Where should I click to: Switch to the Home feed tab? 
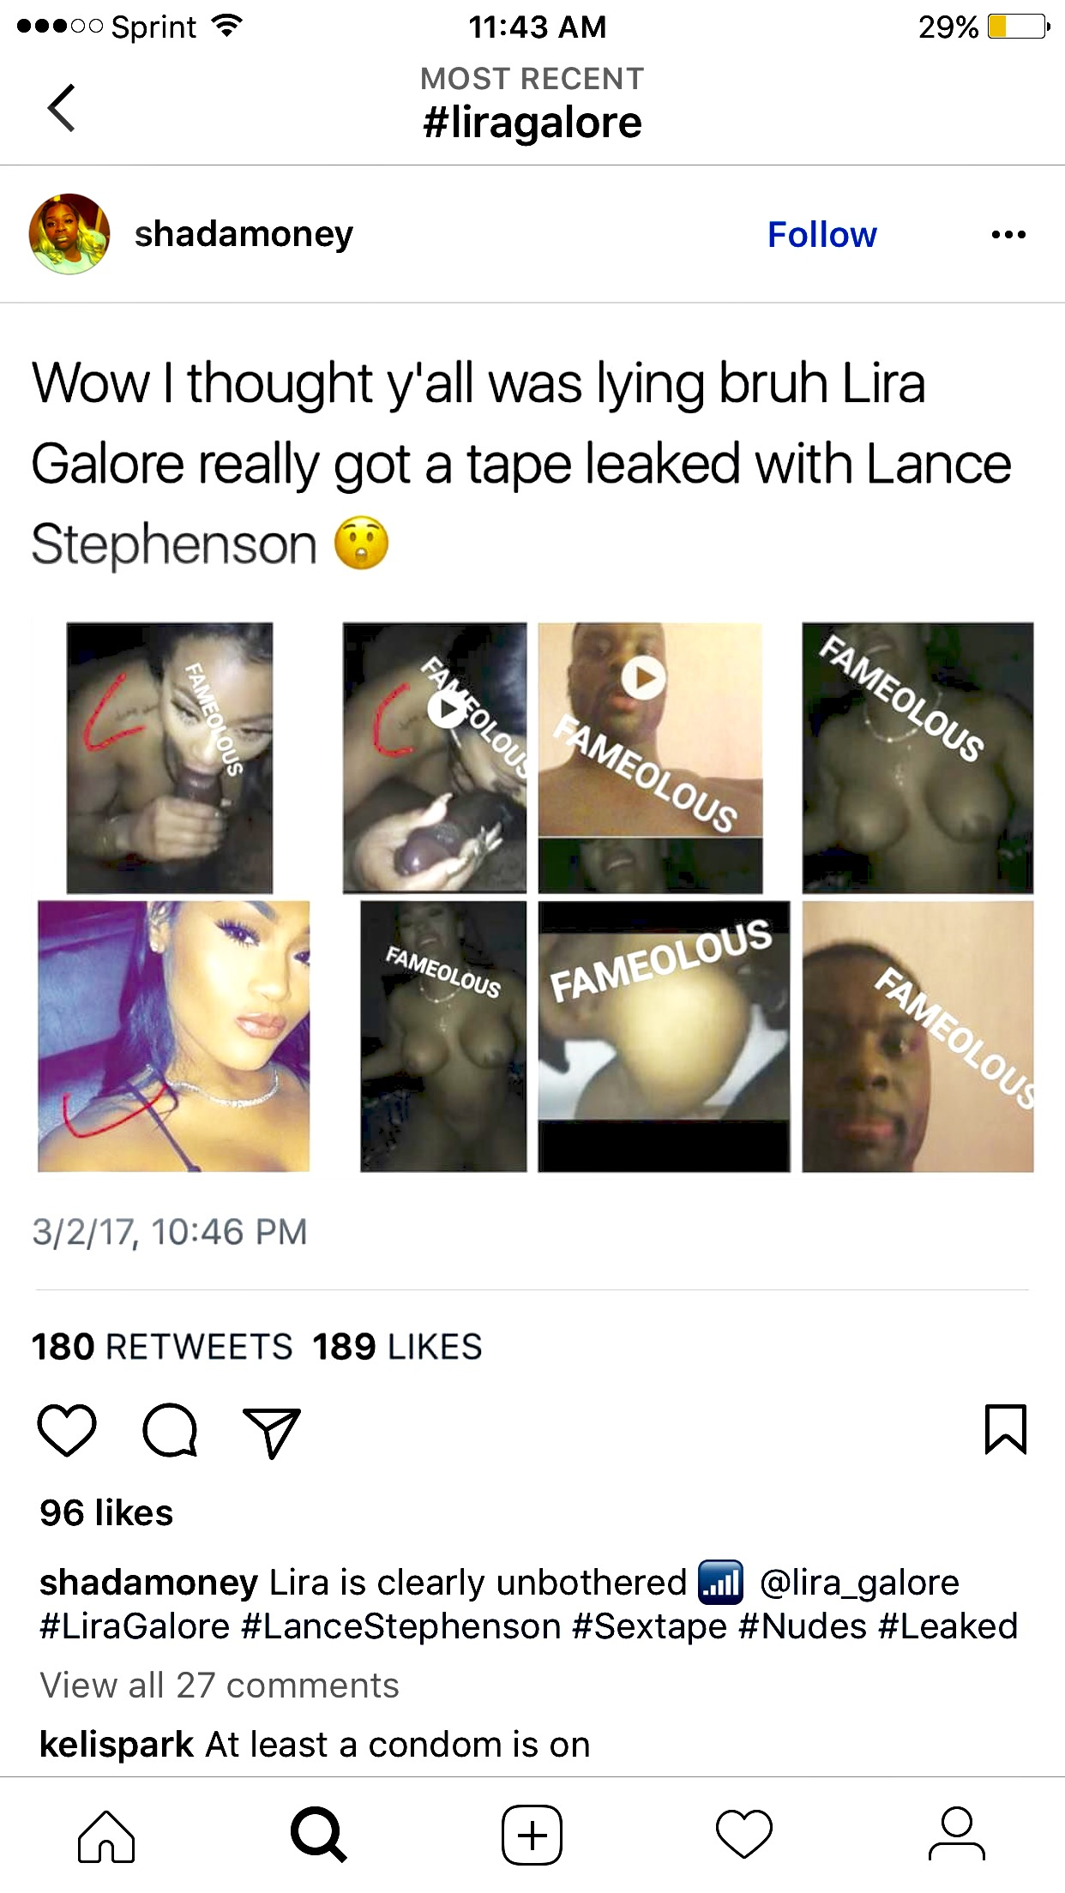pos(106,1836)
